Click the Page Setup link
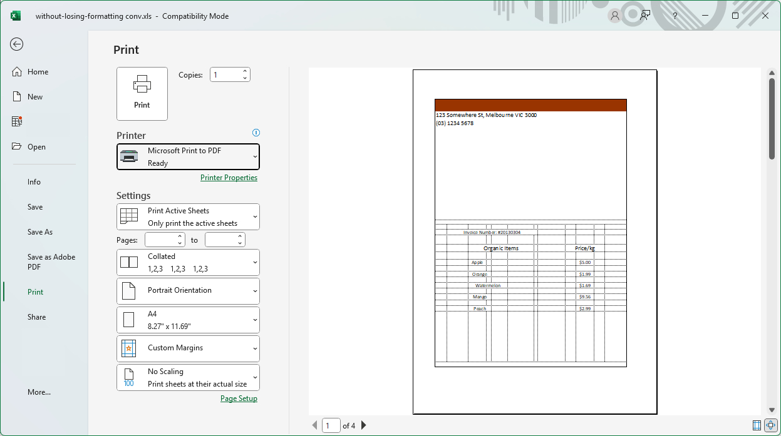Screen dimensions: 781x436 click(239, 398)
